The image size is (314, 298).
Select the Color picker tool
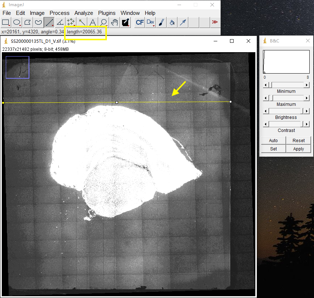pos(125,22)
